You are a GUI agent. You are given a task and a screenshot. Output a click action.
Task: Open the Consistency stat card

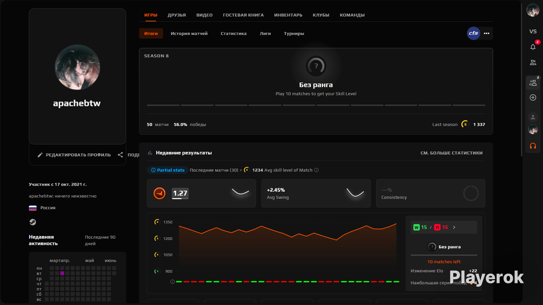click(x=431, y=193)
